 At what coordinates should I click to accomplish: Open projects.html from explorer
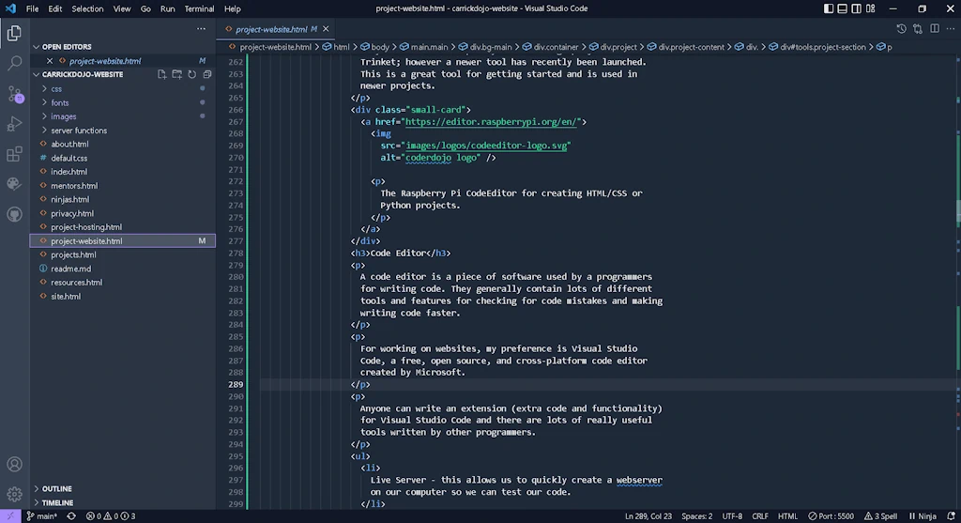click(x=73, y=254)
